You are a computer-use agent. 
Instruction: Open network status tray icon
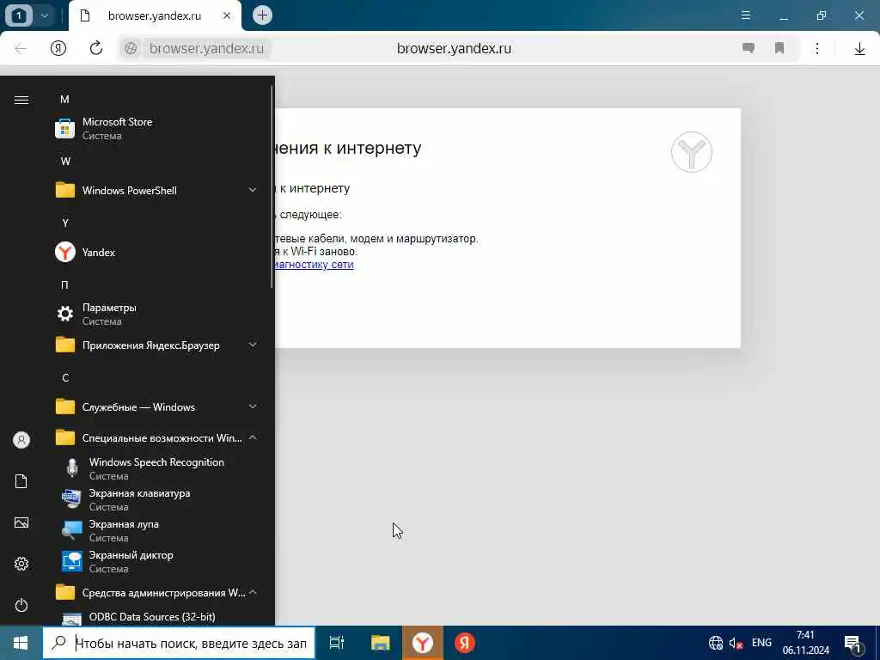(x=716, y=643)
